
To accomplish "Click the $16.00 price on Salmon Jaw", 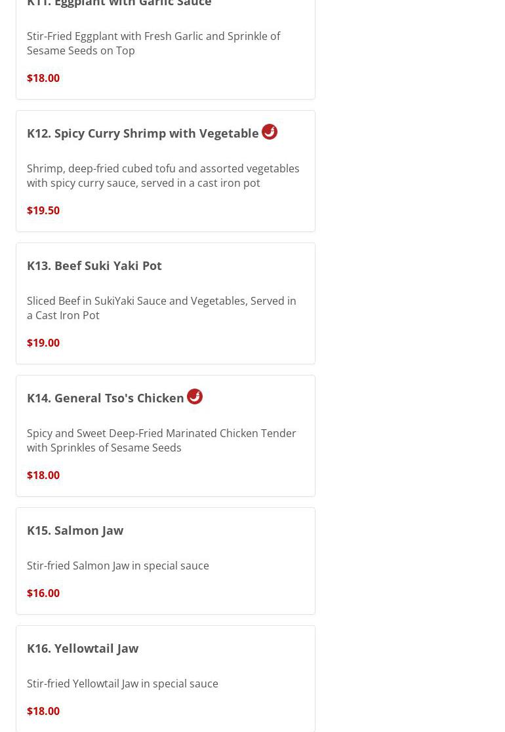I will click(43, 593).
